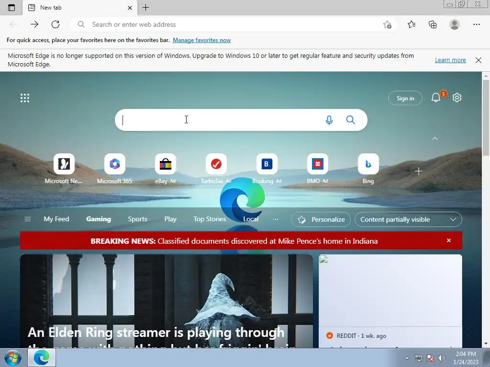Switch to the Play tab
Viewport: 490px width, 367px height.
pos(170,219)
